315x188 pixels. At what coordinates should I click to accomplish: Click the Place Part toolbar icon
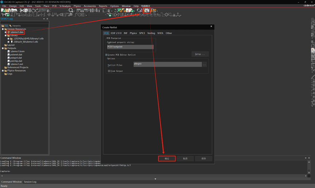[7, 15]
